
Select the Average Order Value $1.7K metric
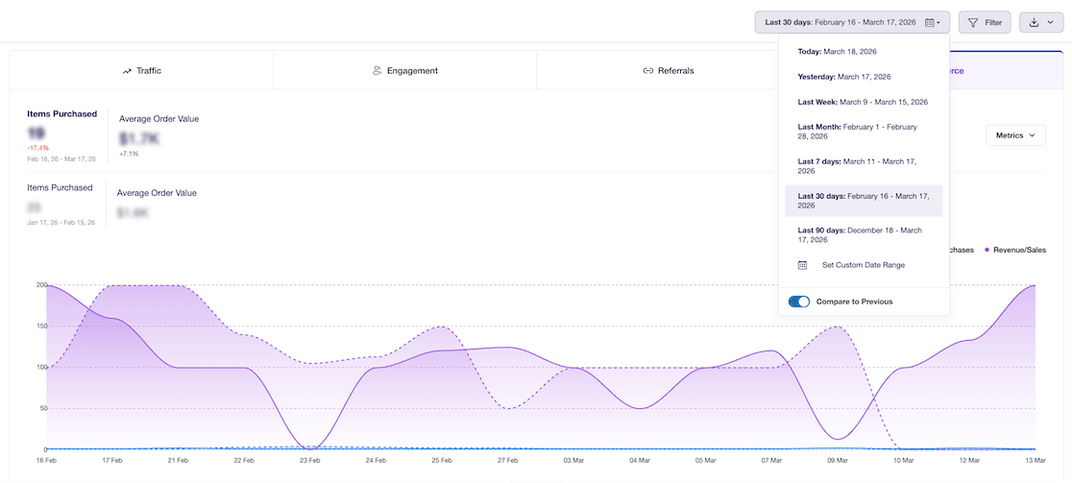click(x=159, y=136)
